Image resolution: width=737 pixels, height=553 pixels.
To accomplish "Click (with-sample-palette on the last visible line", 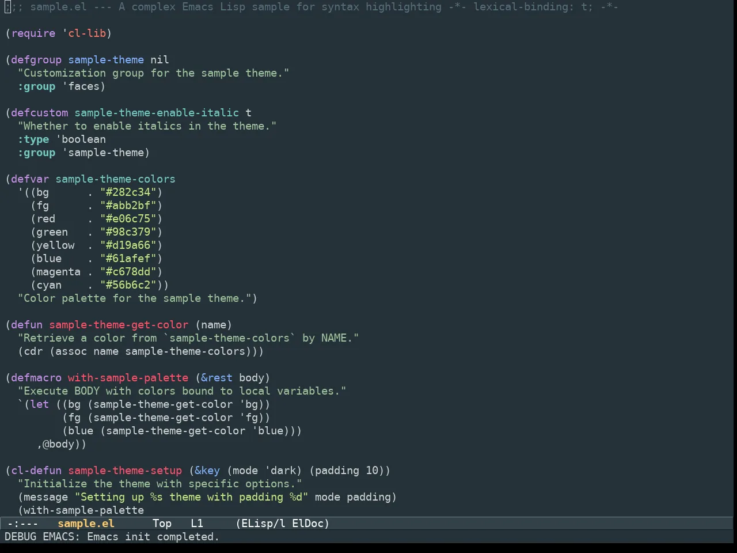I will [81, 510].
